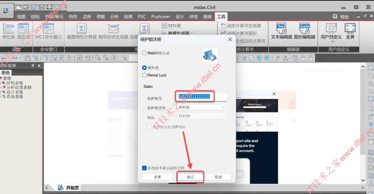Open the 特性 ribbon tab
The image size is (374, 194).
click(x=73, y=17)
